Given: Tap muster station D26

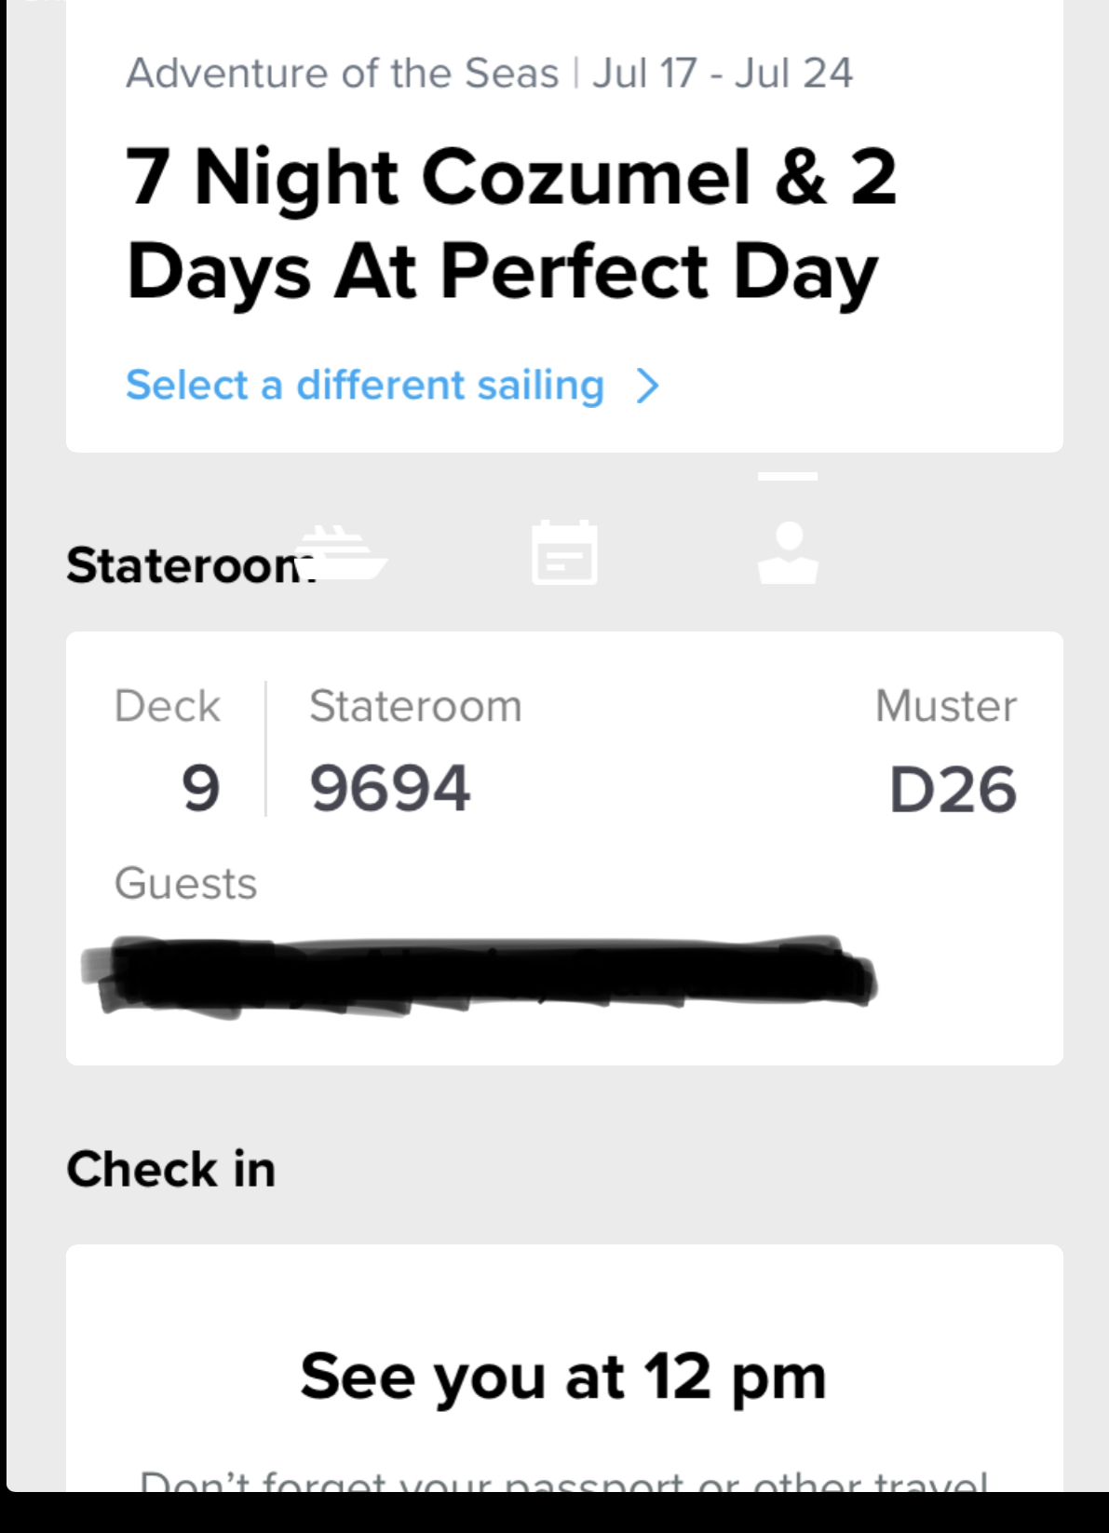Looking at the screenshot, I should [953, 790].
